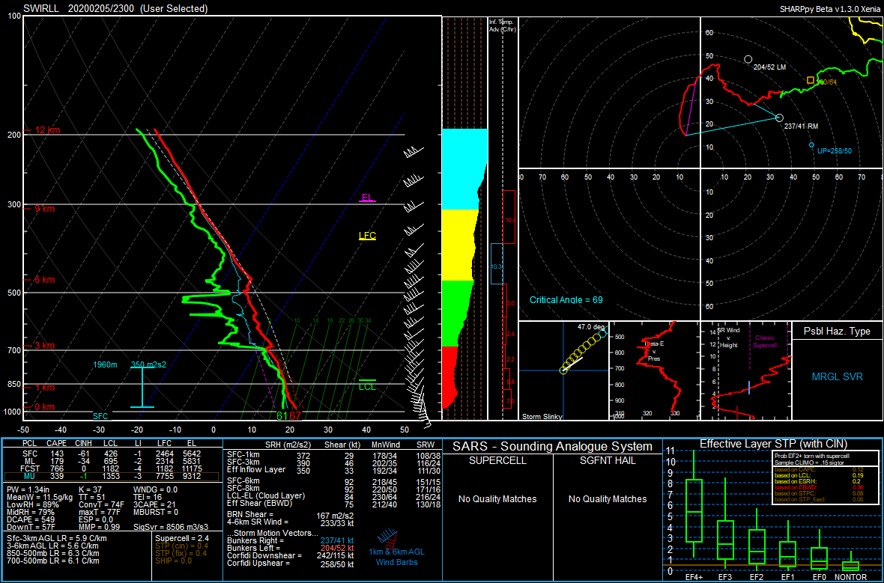
Task: Click the '47.0 deg' slinky angle text
Action: click(x=590, y=327)
